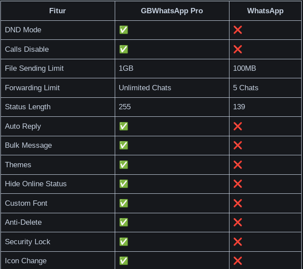The height and width of the screenshot is (269, 303).
Task: Click the red cross for Auto Reply
Action: (237, 126)
